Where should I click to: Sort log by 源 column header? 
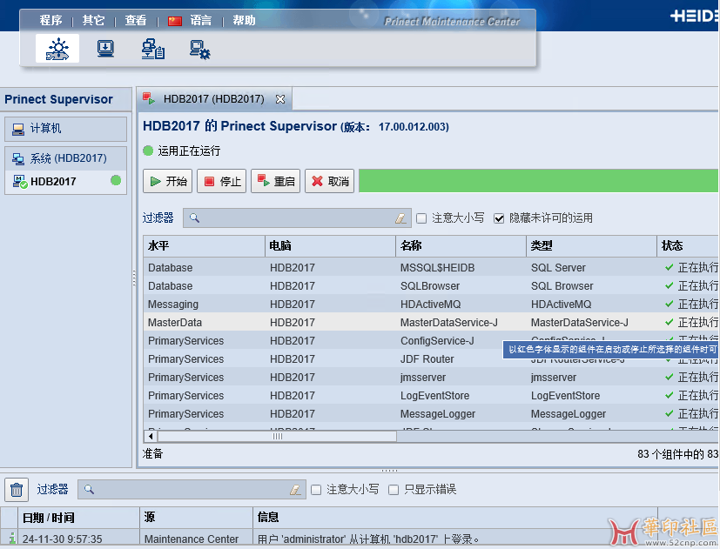pos(196,518)
